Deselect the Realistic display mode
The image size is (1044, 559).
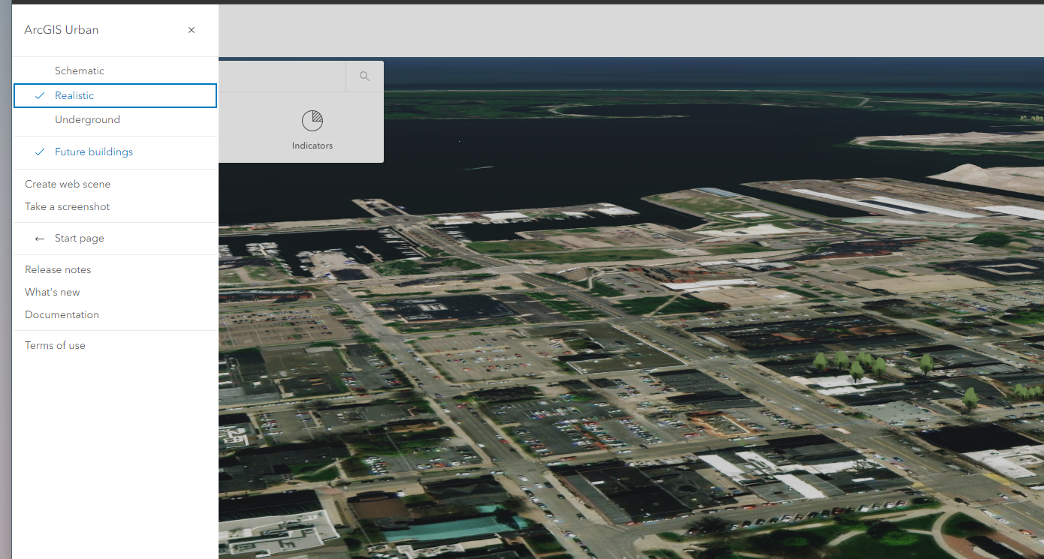(x=74, y=95)
